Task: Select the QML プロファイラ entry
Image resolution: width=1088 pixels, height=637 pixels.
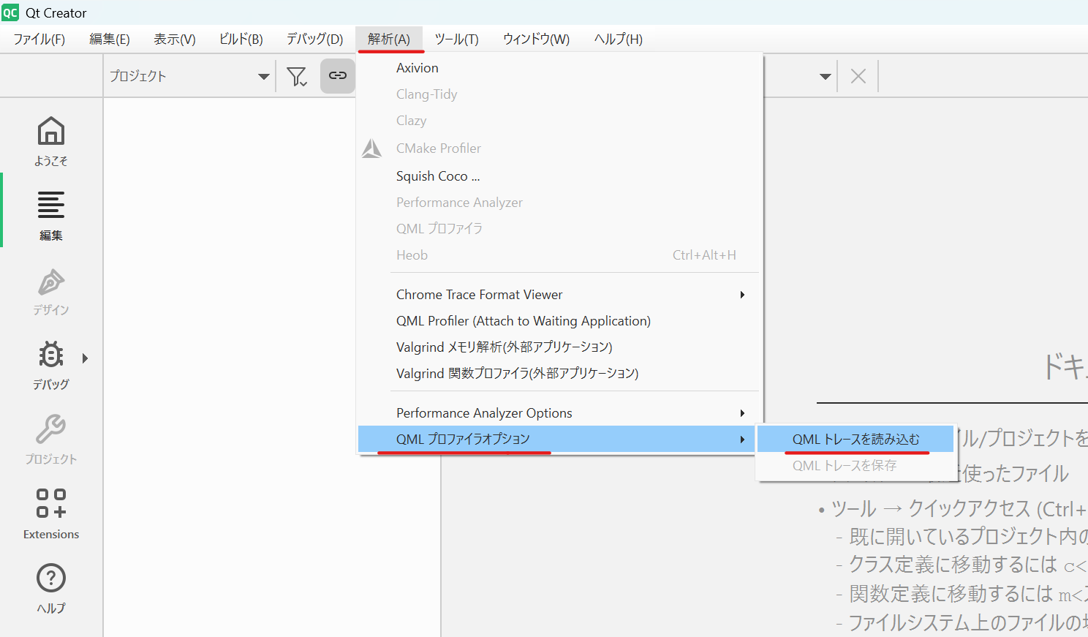Action: (x=559, y=229)
